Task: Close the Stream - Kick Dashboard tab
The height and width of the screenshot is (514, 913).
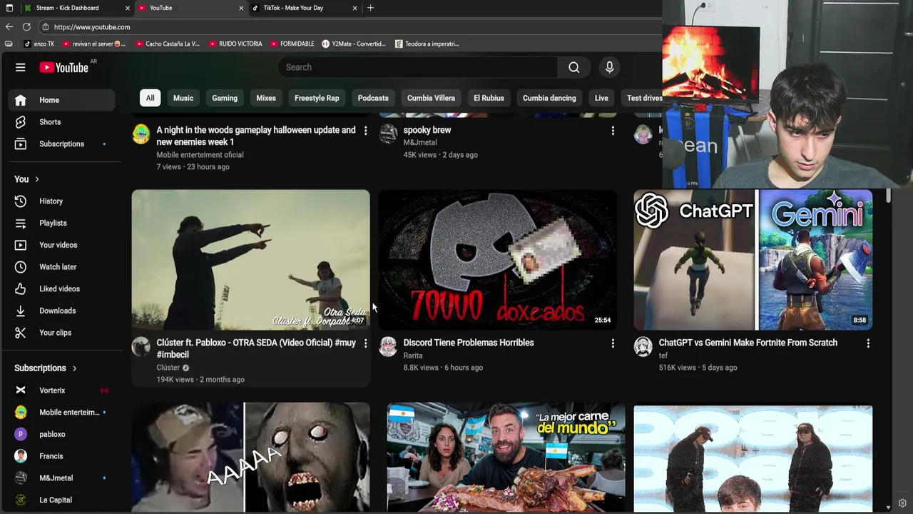Action: tap(128, 8)
